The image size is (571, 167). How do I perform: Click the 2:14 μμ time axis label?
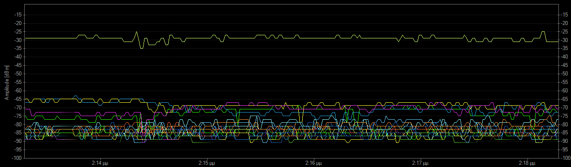[100, 163]
